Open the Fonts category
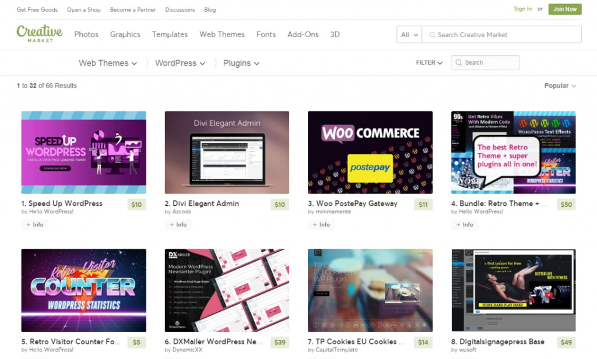This screenshot has width=597, height=359. pyautogui.click(x=266, y=34)
